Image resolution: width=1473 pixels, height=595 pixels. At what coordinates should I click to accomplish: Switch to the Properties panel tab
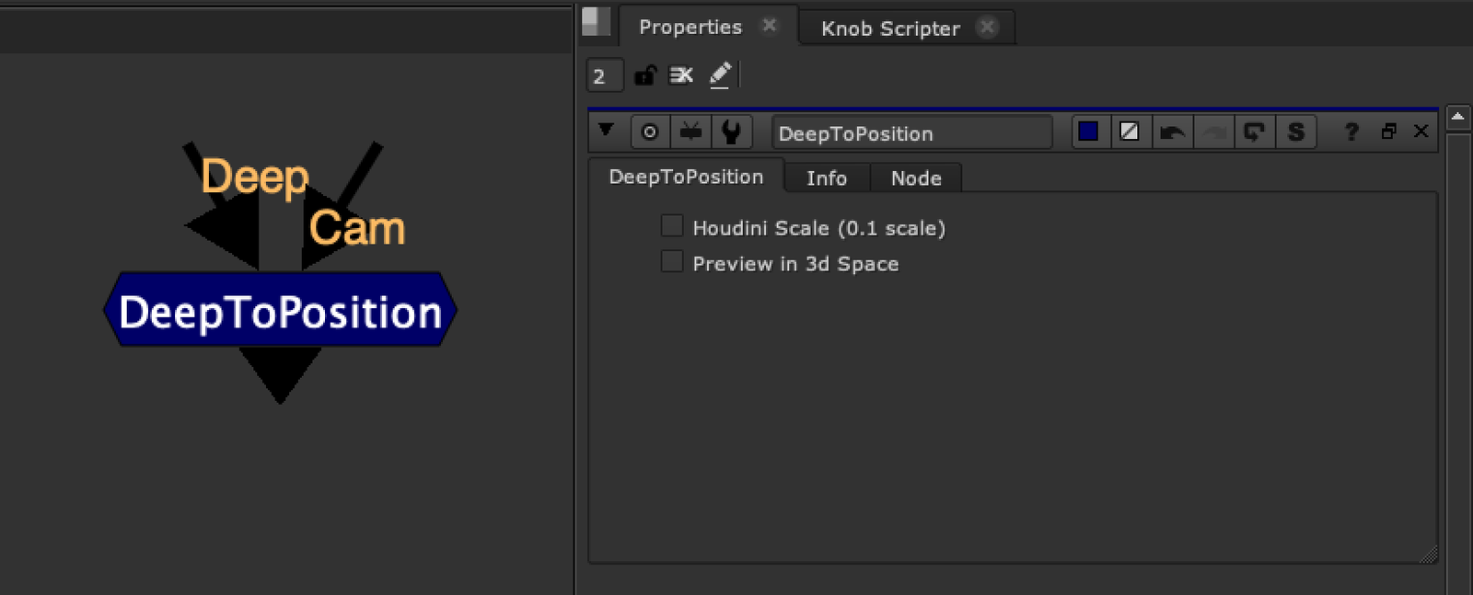(x=690, y=28)
